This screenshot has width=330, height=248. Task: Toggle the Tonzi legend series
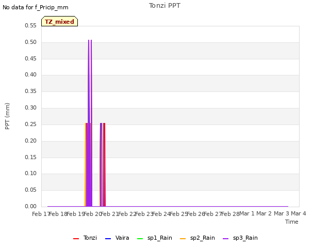[85, 238]
